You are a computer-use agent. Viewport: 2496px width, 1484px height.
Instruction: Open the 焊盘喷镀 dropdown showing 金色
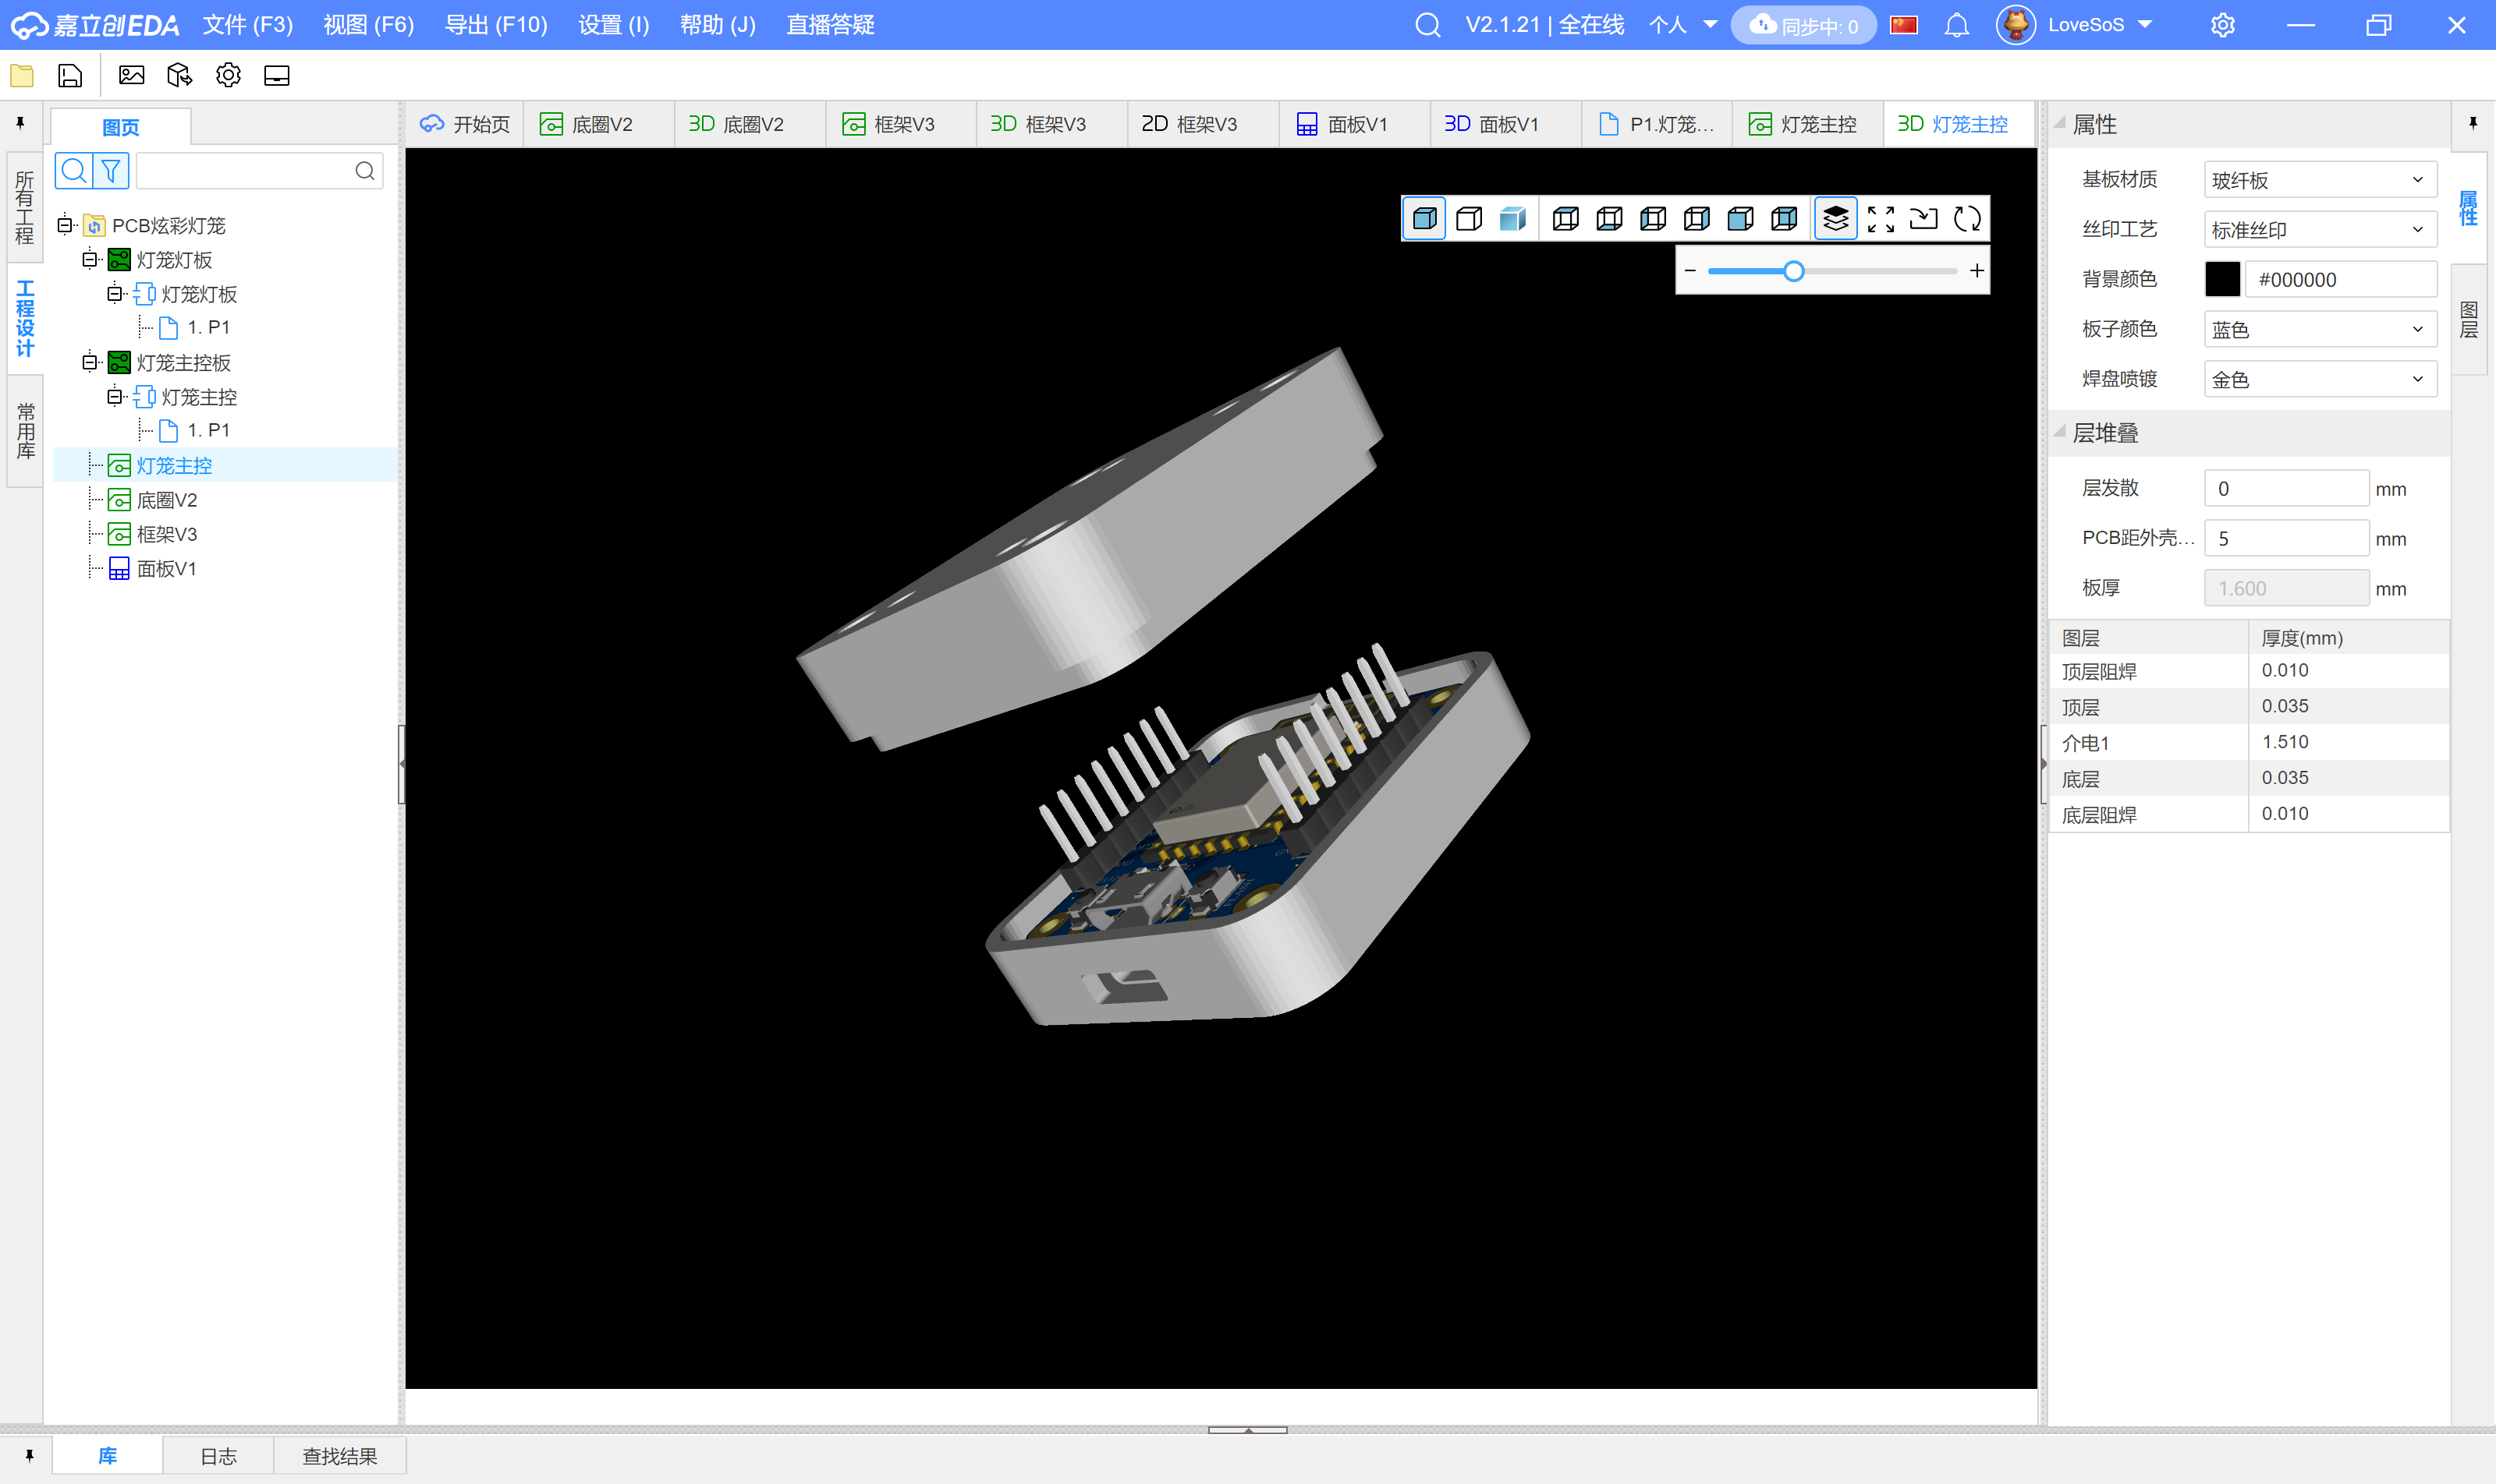[x=2319, y=379]
